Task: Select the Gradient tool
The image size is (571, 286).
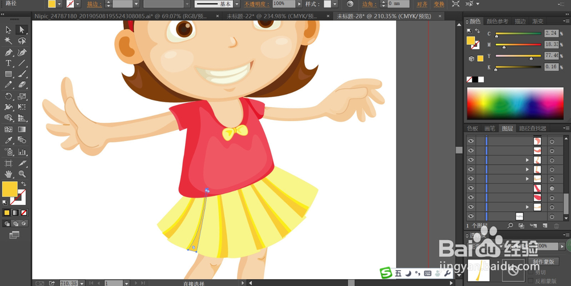Action: [22, 129]
